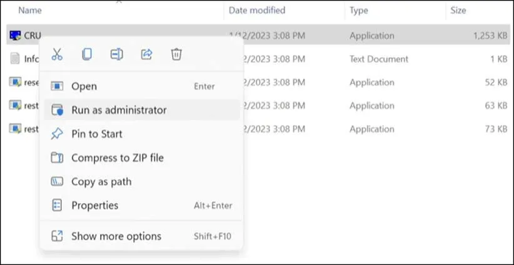
Task: Select Pin to Start
Action: click(x=97, y=134)
